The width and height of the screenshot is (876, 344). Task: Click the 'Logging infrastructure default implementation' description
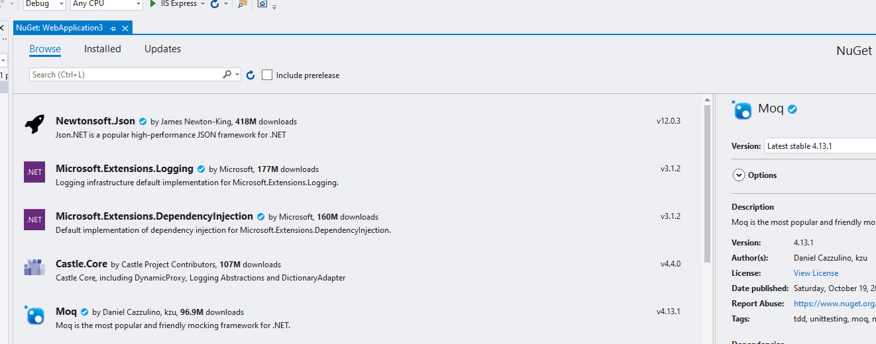pos(197,183)
